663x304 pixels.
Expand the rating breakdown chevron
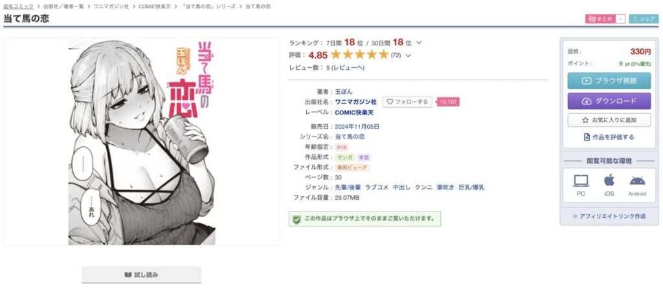[408, 56]
